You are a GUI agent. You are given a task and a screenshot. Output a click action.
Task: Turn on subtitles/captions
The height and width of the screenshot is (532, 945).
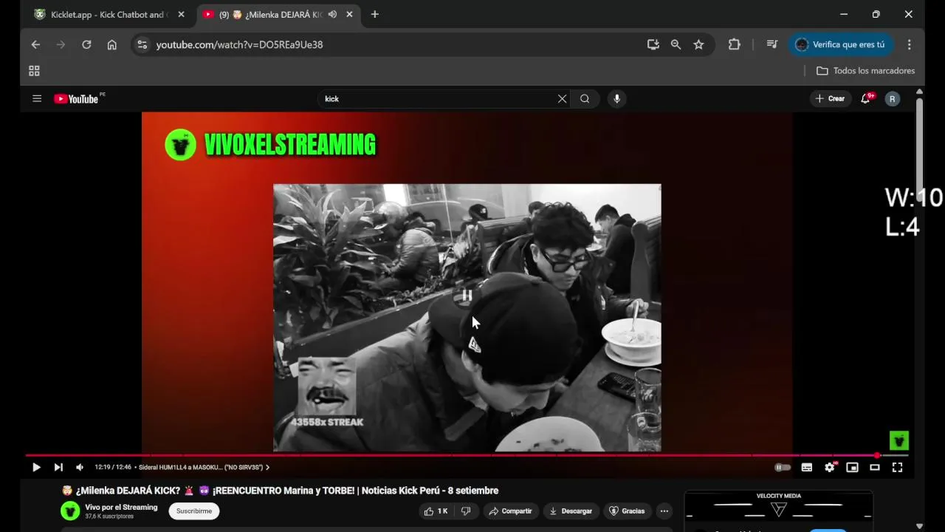807,467
